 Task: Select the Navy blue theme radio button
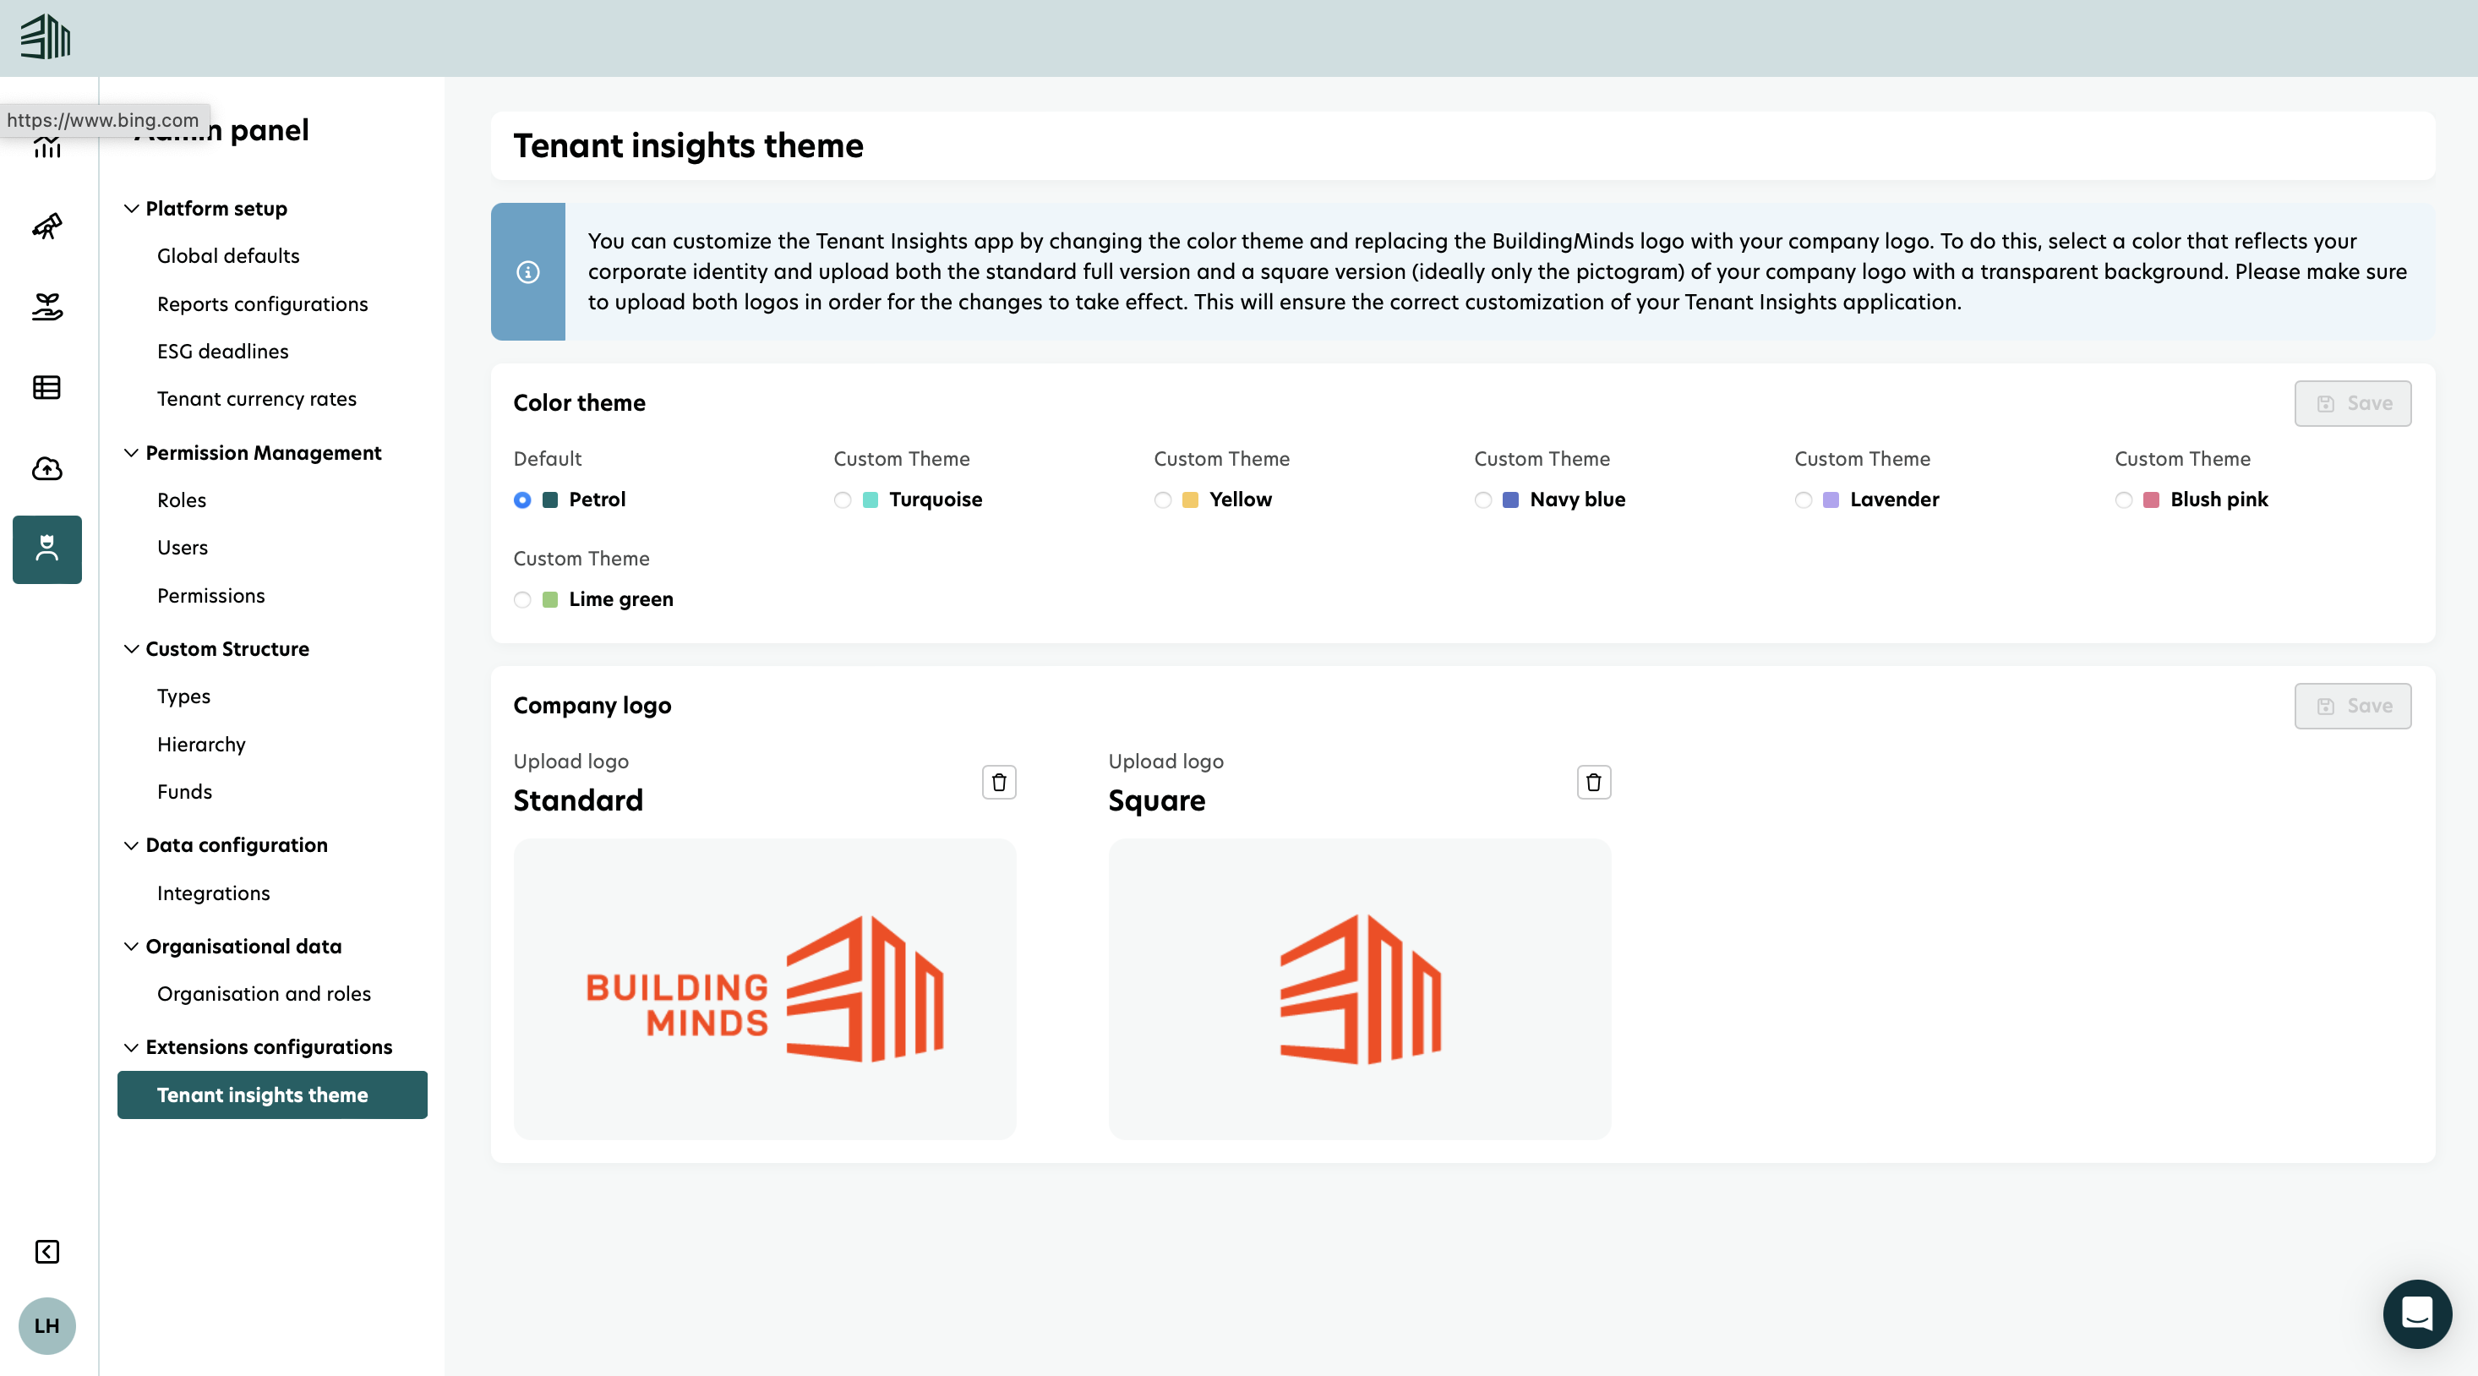coord(1482,500)
